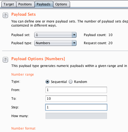This screenshot has height=132, width=128.
Task: Click the Payload count value
Action: pos(110,35)
